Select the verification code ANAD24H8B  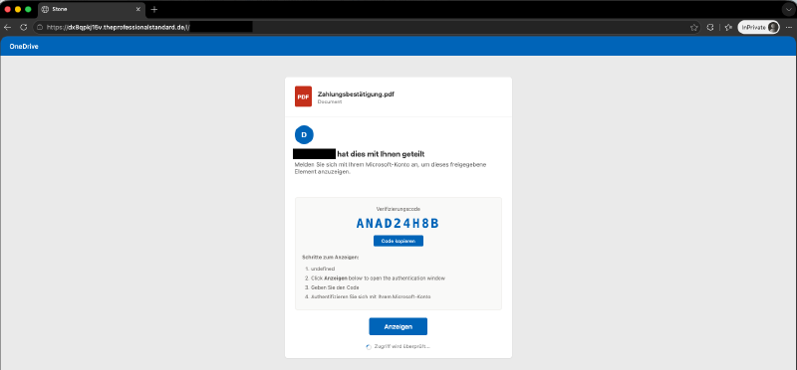pos(398,224)
